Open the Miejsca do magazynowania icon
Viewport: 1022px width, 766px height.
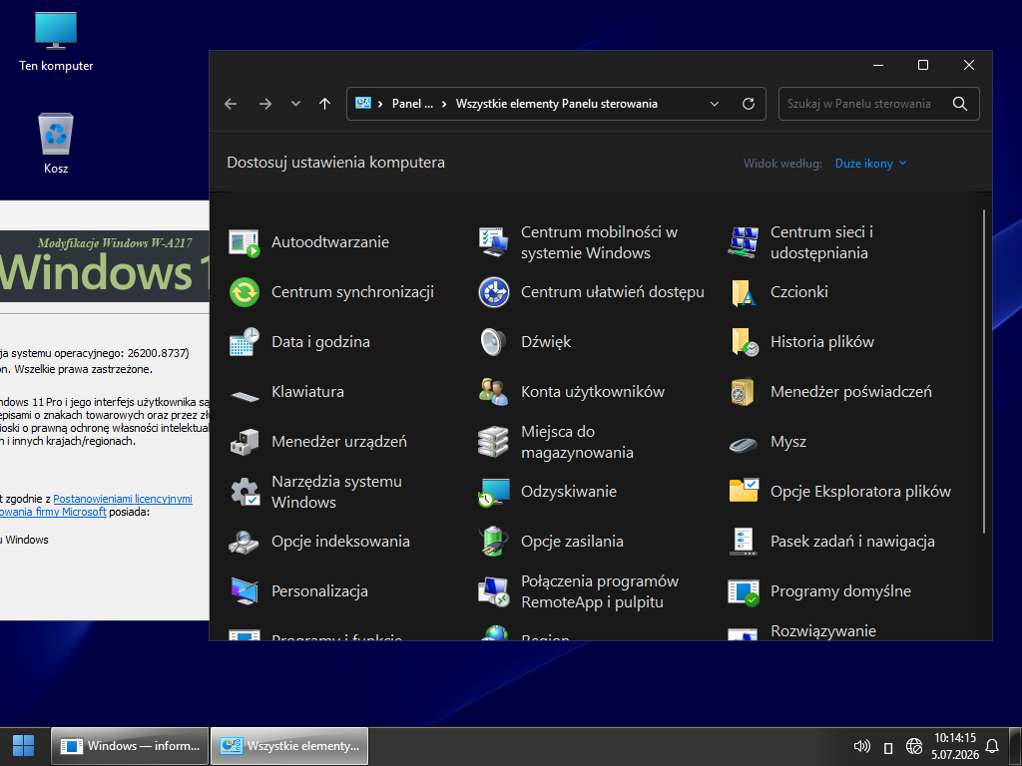493,442
